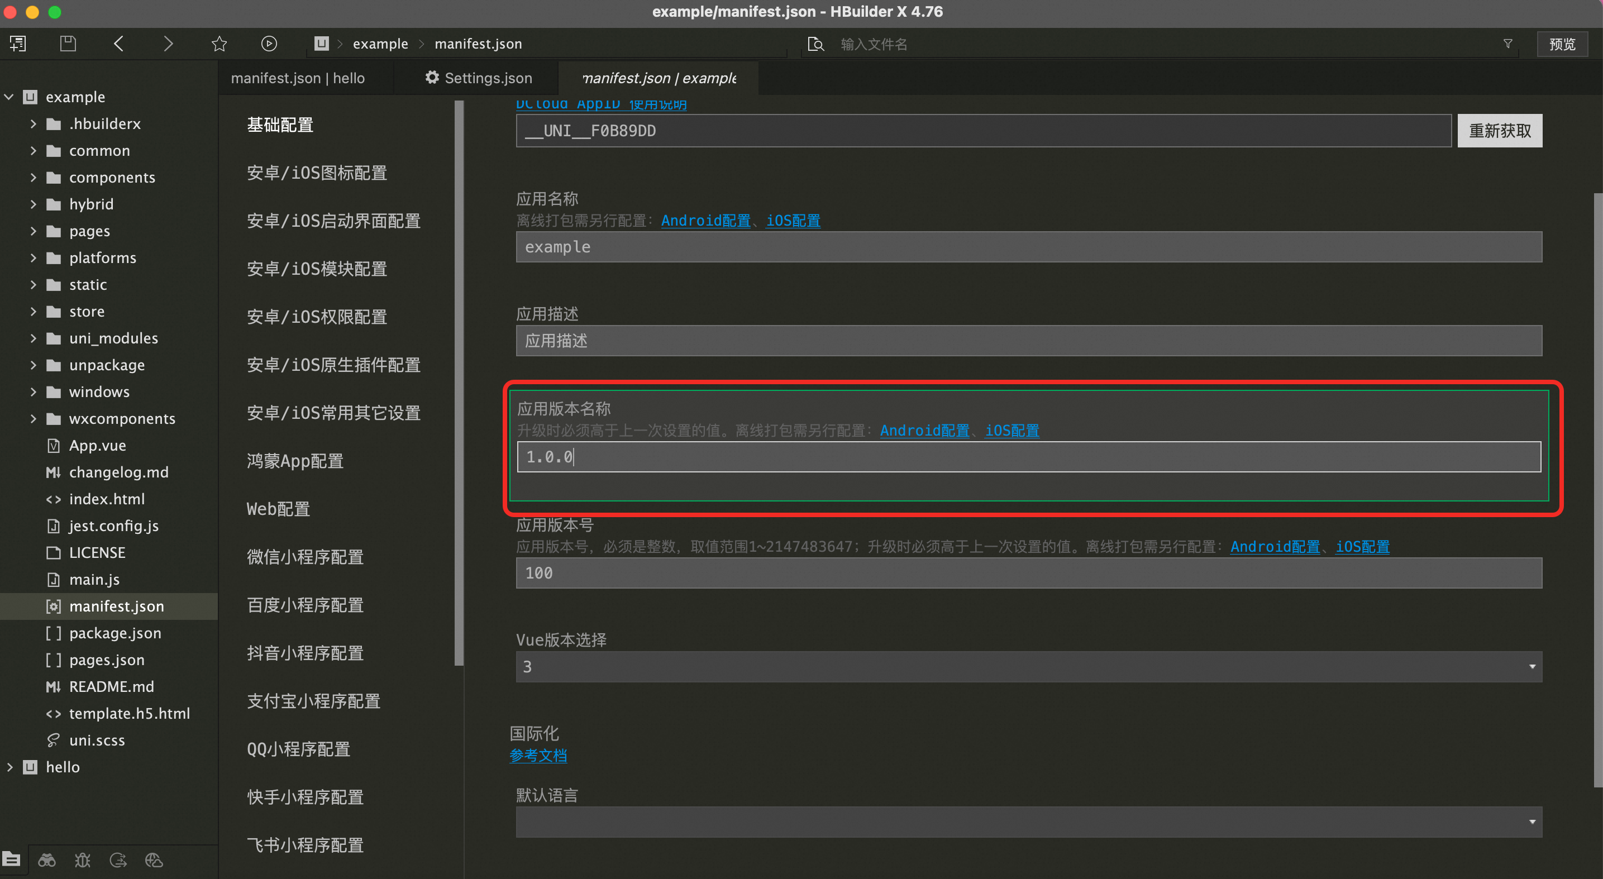Click the run play icon in toolbar
This screenshot has width=1603, height=879.
[x=269, y=44]
